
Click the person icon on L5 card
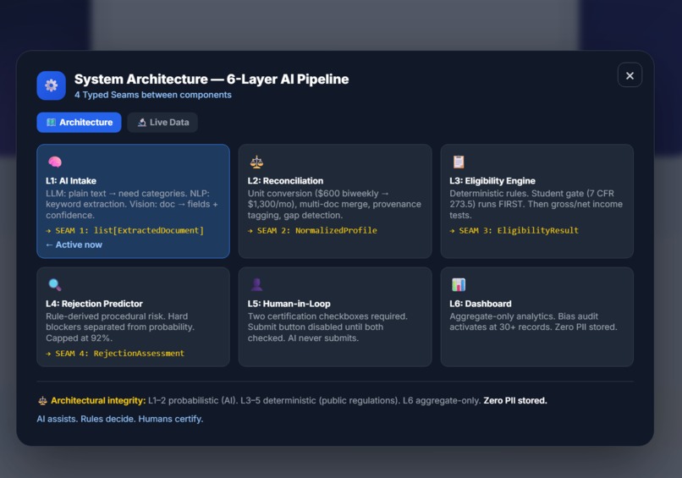[x=256, y=285]
